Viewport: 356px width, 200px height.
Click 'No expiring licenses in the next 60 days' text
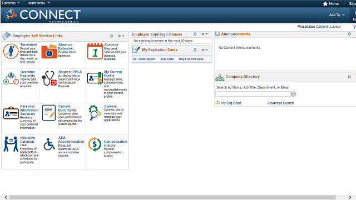pyautogui.click(x=163, y=41)
